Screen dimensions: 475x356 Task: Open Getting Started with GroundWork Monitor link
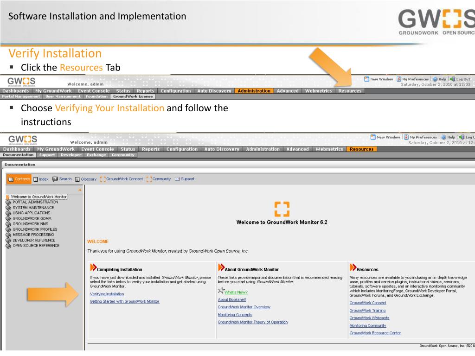click(x=124, y=301)
